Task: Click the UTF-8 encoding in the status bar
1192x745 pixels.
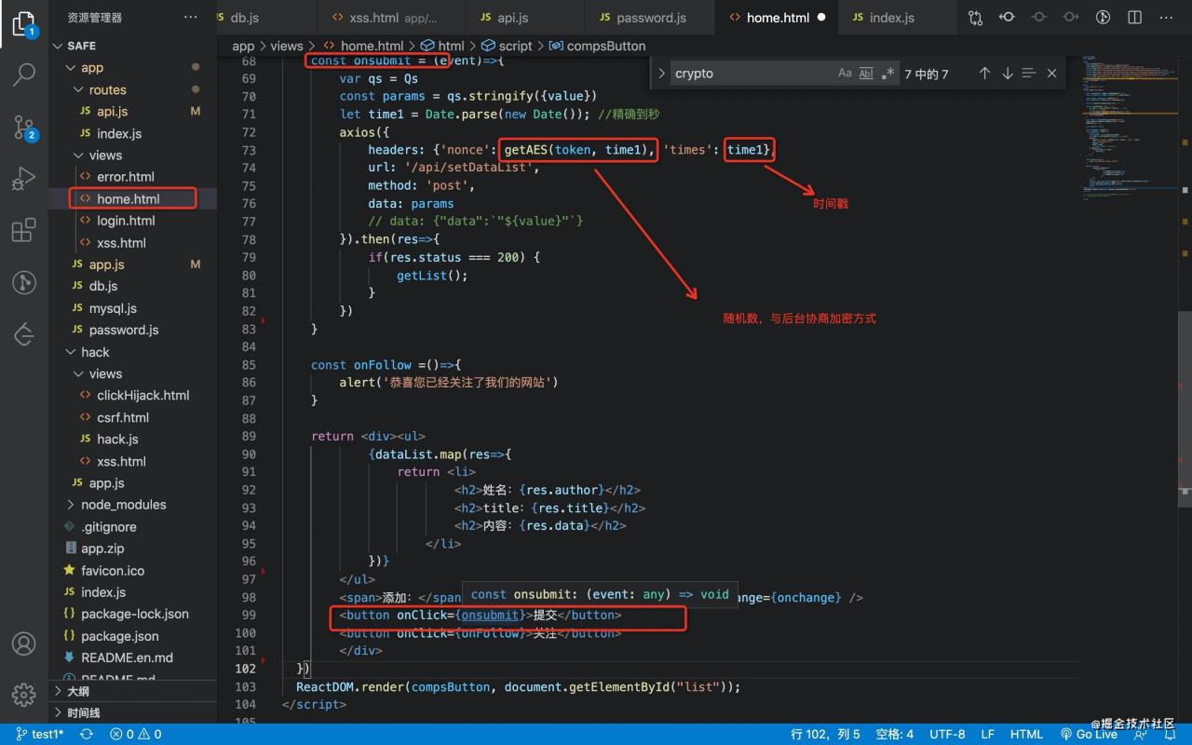Action: point(947,734)
